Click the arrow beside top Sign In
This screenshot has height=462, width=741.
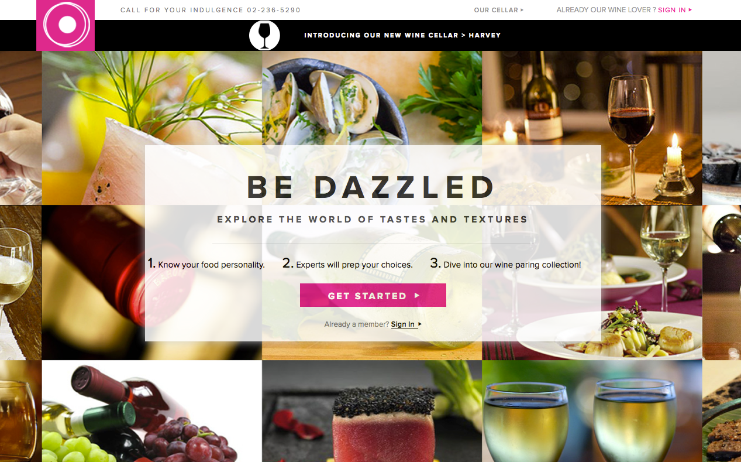[690, 10]
